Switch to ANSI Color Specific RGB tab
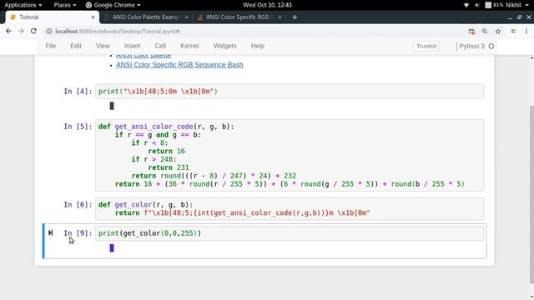The height and width of the screenshot is (300, 534). point(239,17)
